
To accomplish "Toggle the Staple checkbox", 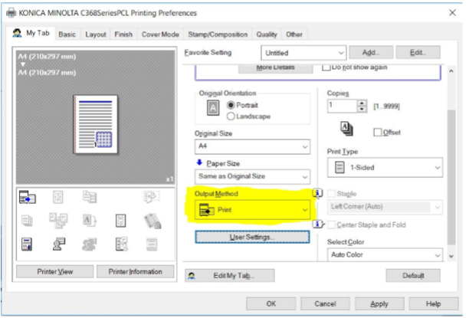I will pos(331,194).
